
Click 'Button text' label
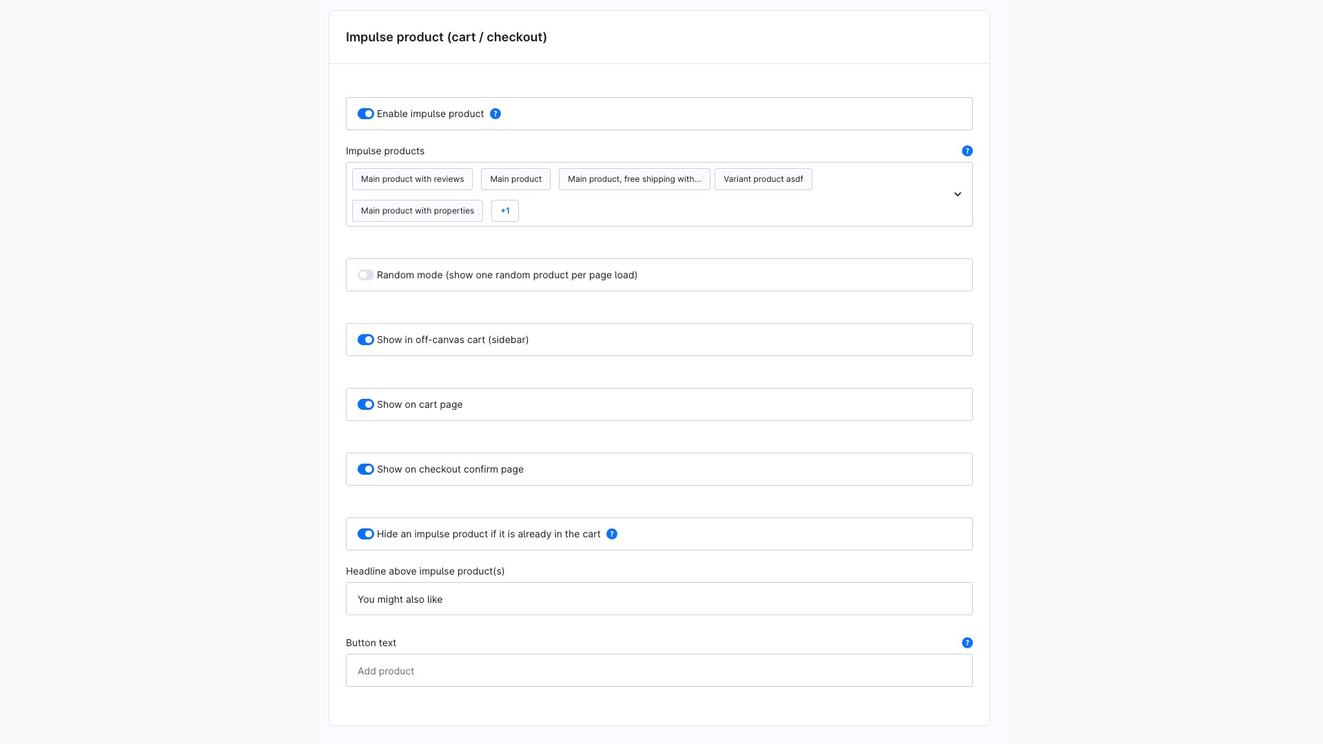(x=371, y=643)
